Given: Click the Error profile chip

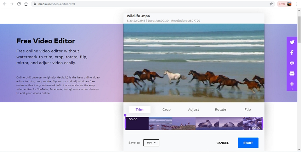Looking at the screenshot, I should [x=285, y=4].
